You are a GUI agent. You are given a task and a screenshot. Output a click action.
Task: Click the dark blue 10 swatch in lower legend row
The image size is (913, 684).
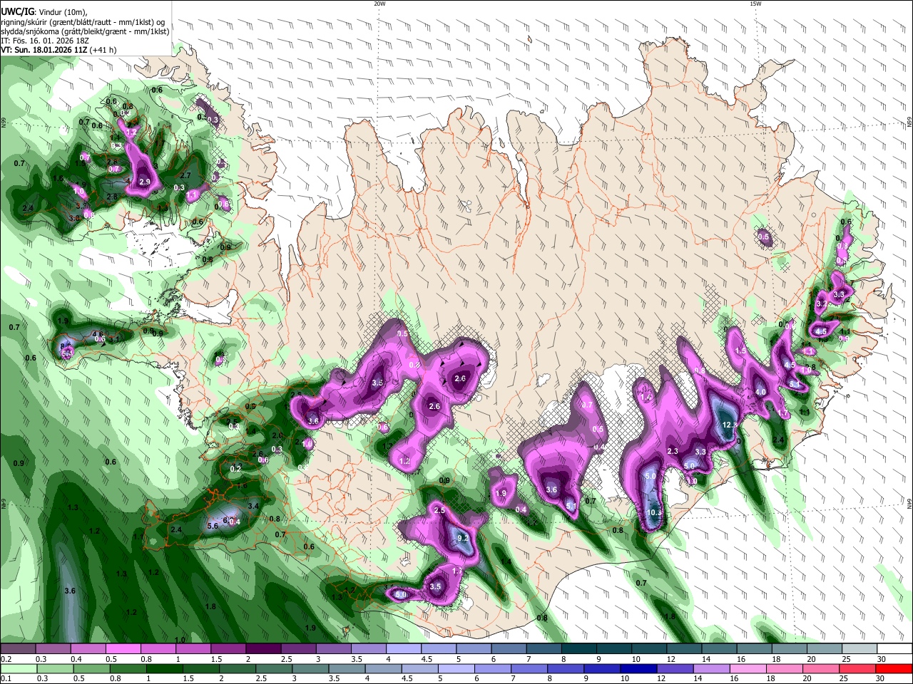[x=638, y=668]
